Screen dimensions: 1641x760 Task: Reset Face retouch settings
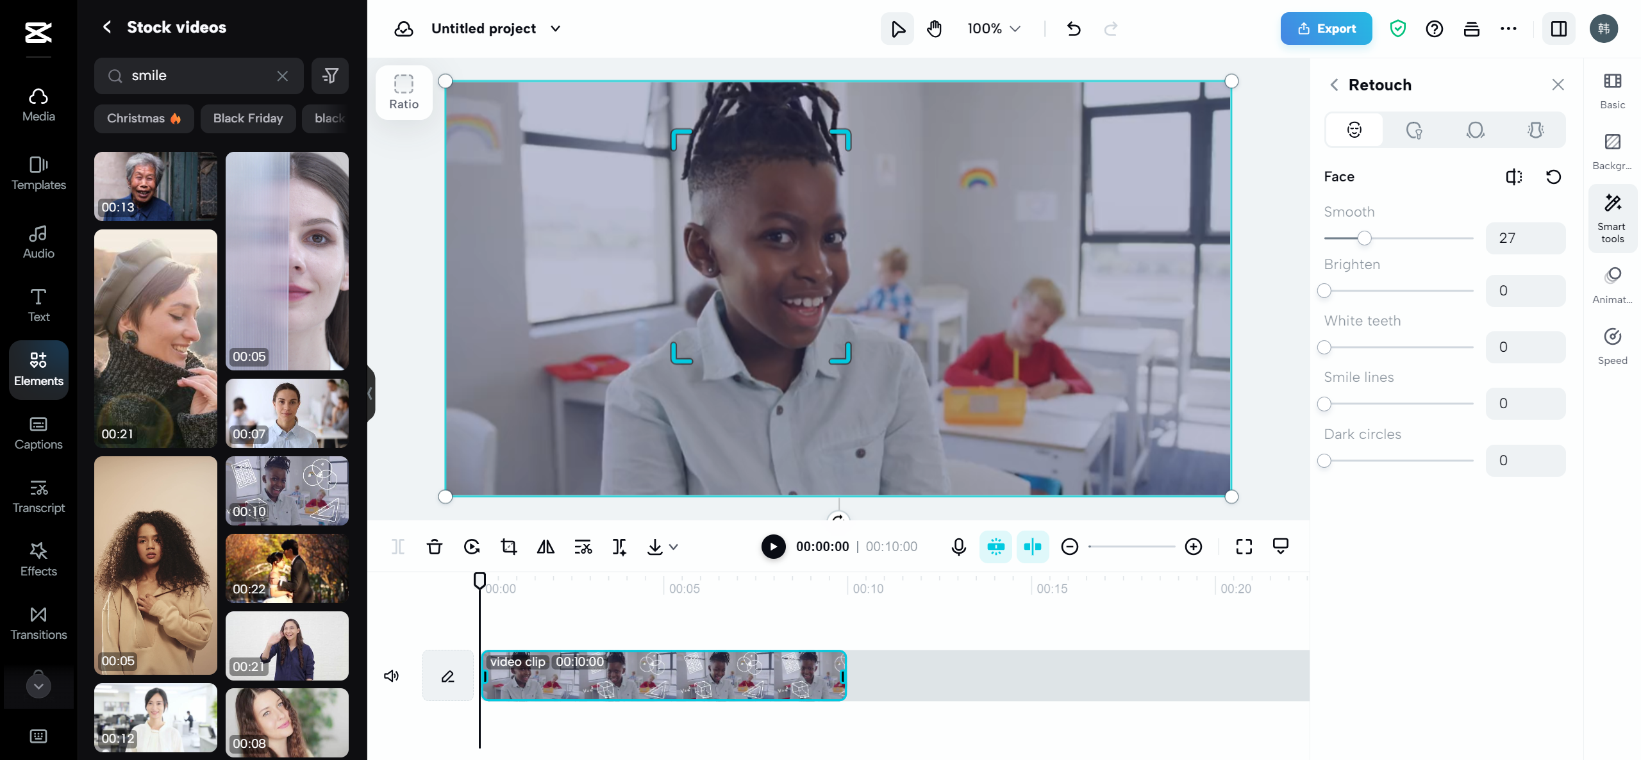pos(1553,177)
